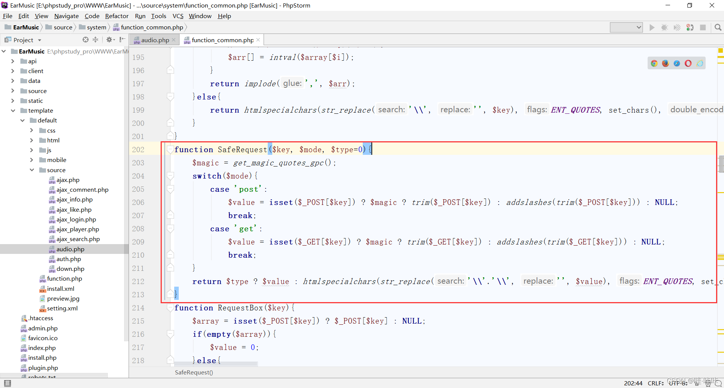
Task: Open the Navigate menu
Action: (x=66, y=16)
